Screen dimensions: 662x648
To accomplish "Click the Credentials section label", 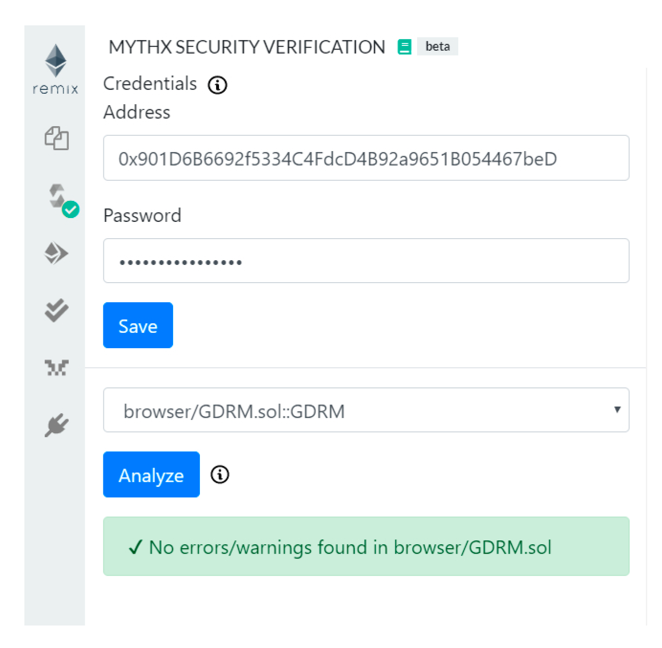I will [x=150, y=84].
